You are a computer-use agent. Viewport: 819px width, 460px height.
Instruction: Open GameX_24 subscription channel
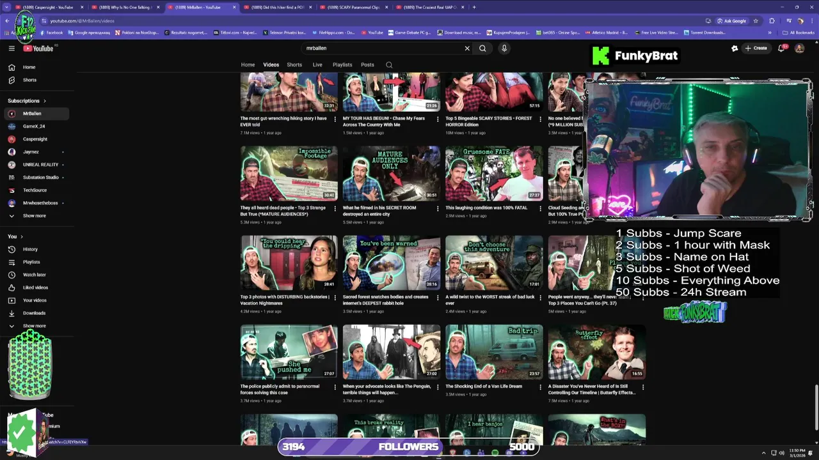point(36,126)
